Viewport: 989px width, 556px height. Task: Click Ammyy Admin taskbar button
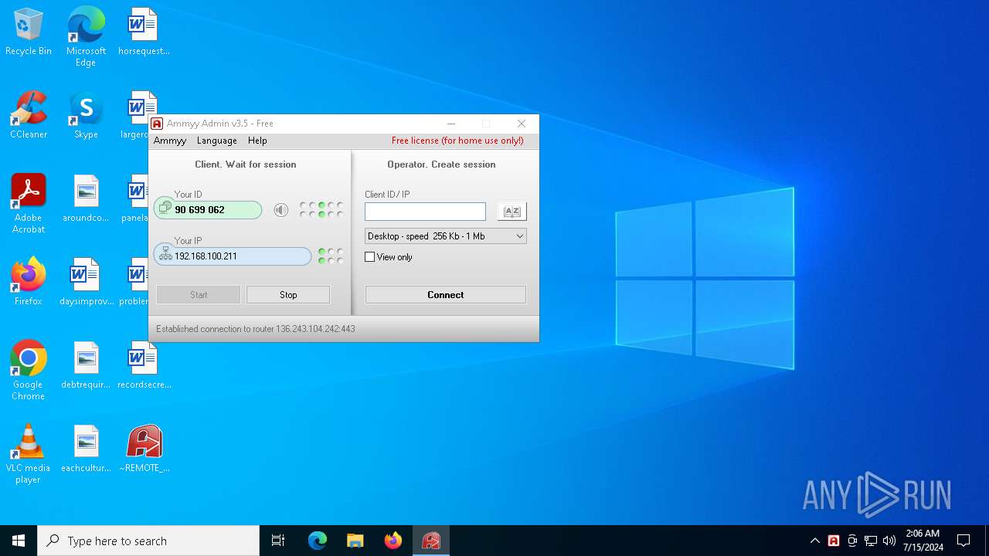click(431, 541)
